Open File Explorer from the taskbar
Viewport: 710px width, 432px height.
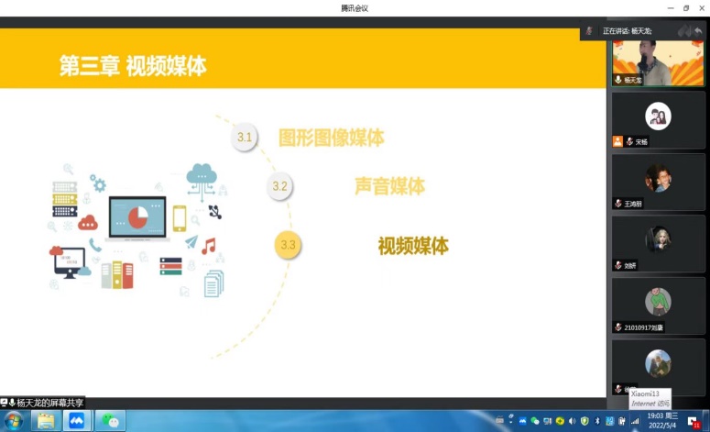[45, 421]
